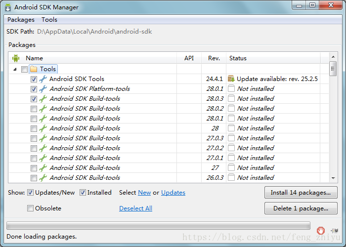Viewport: 346px width, 247px height.
Task: Click green wrench icon of Build-tools 28.0.2
Action: click(43, 109)
